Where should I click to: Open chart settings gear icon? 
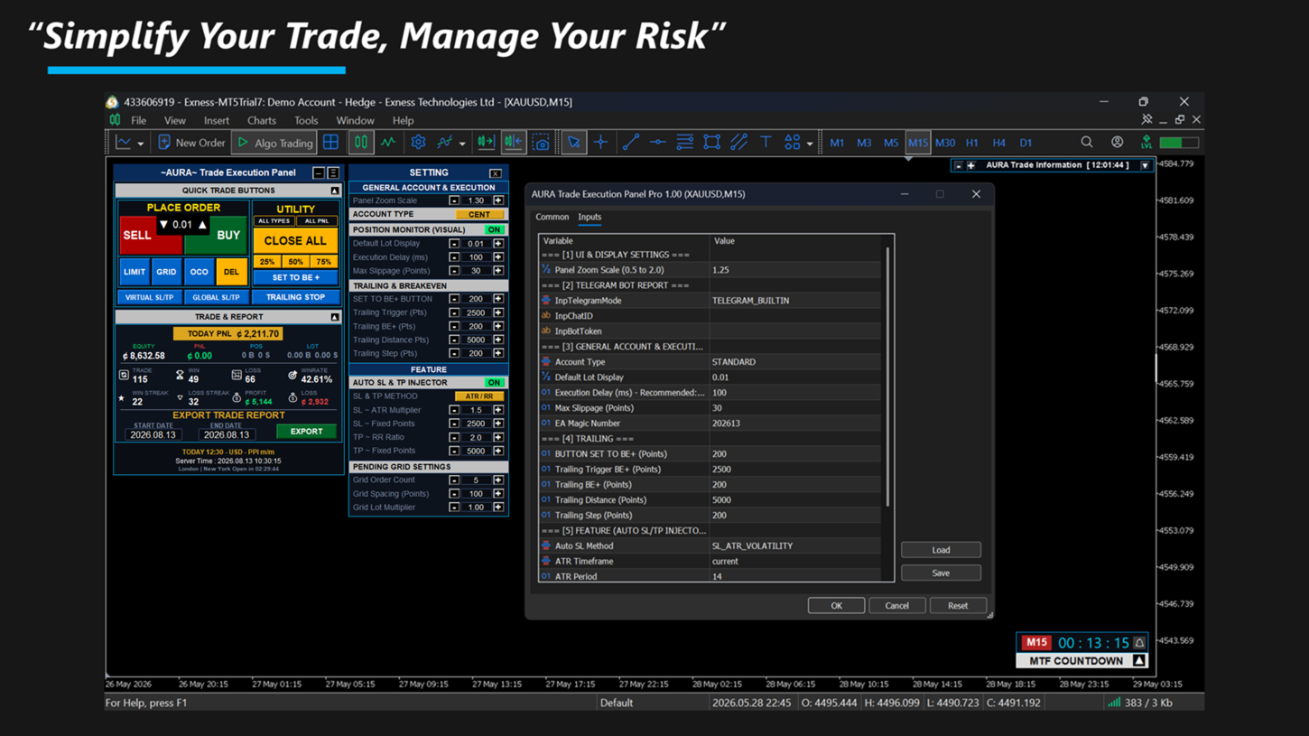(418, 143)
